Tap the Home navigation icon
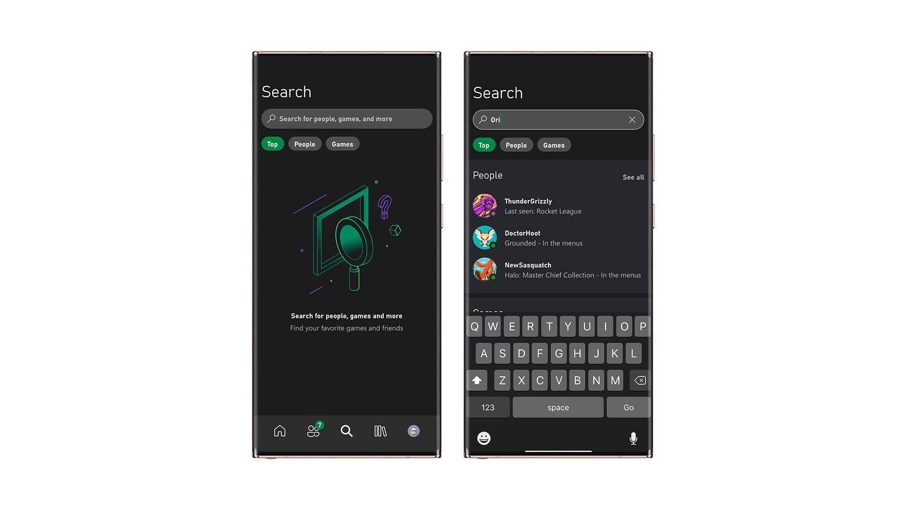 tap(279, 430)
